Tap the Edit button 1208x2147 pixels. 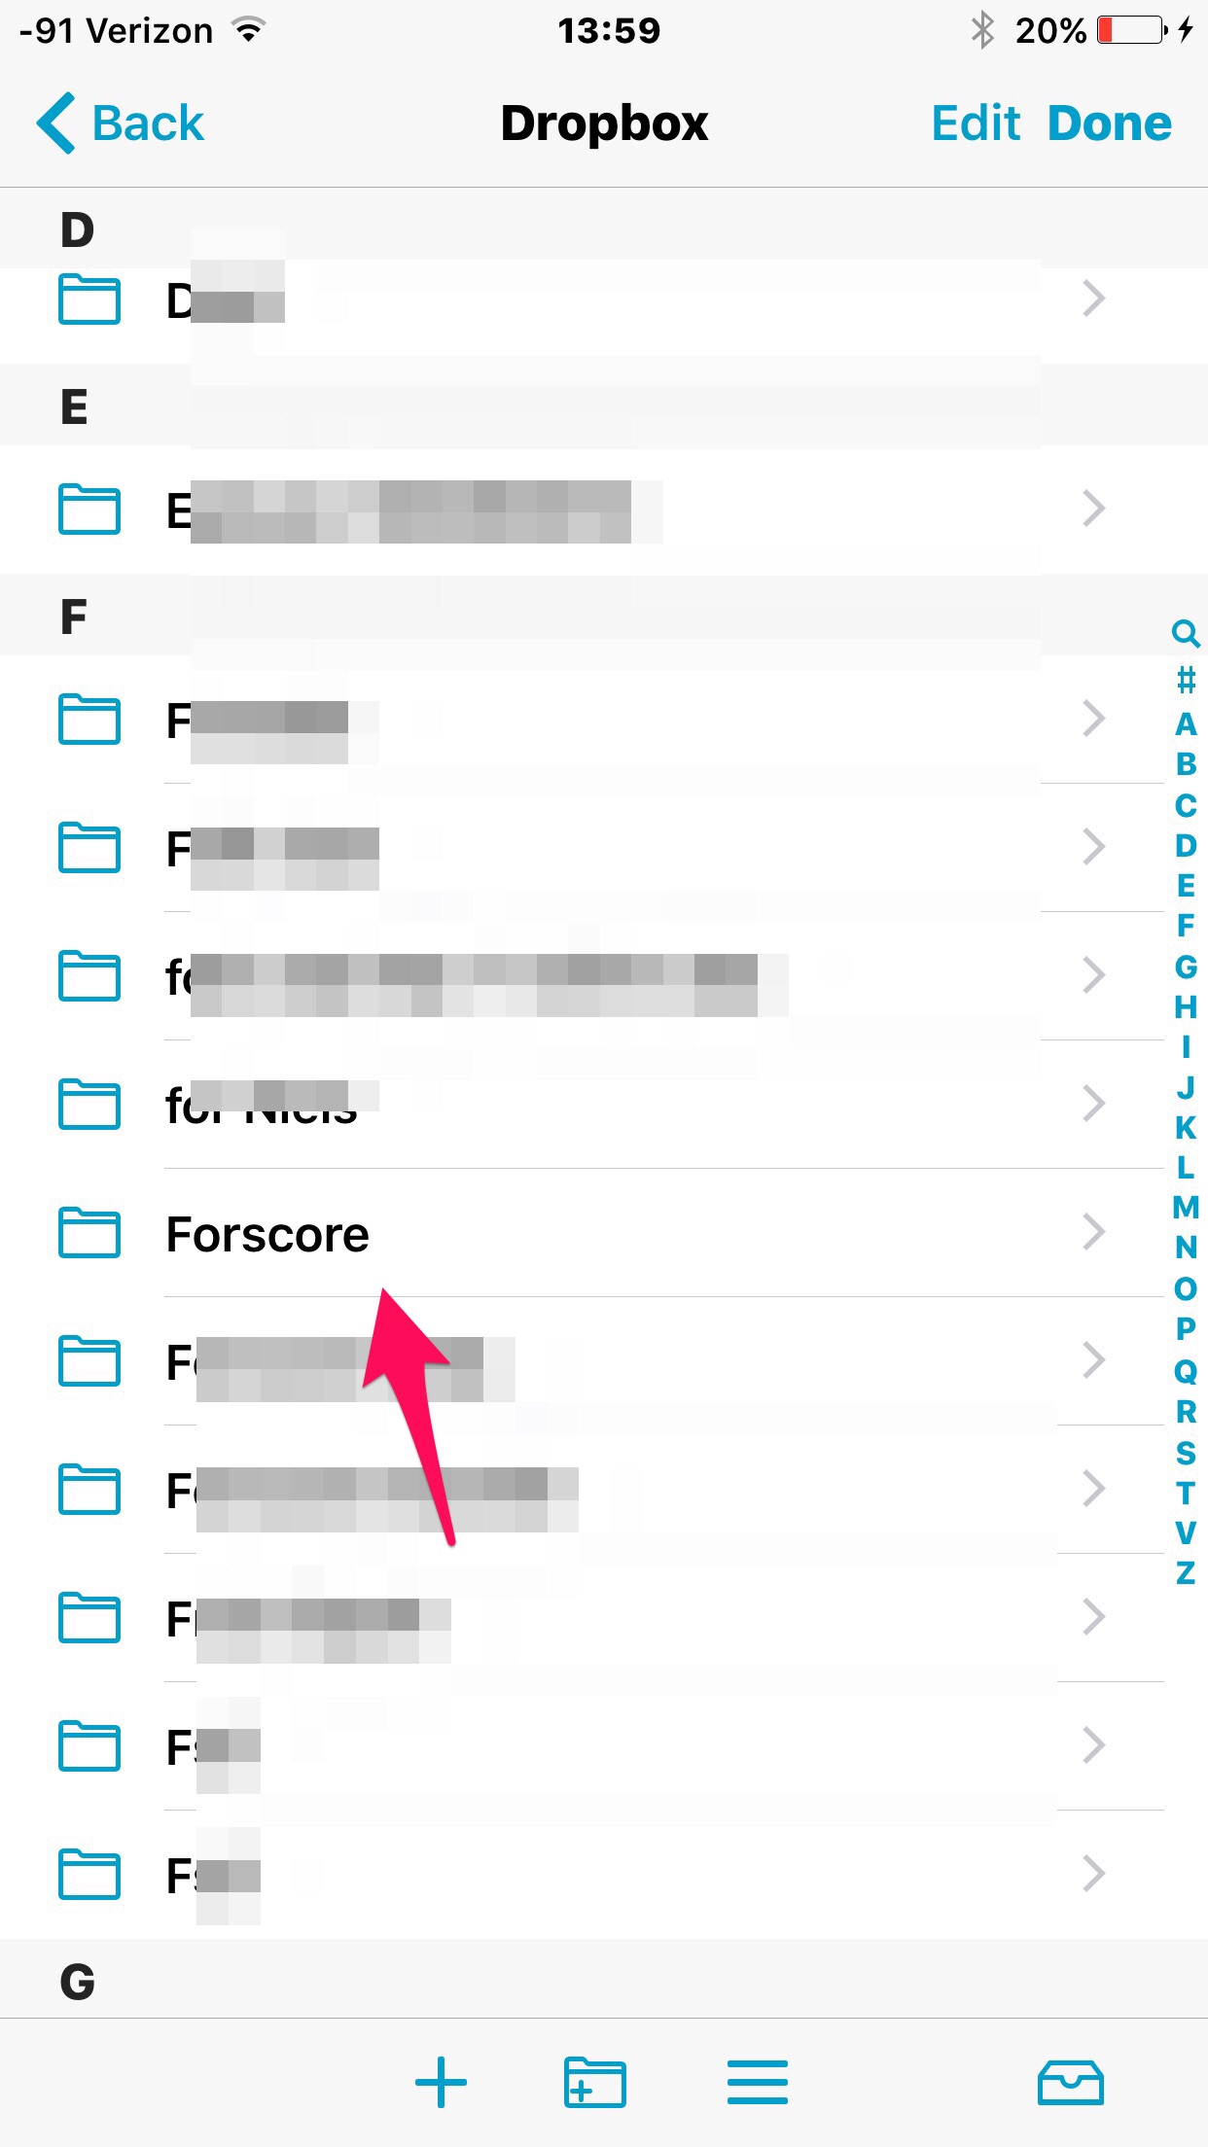(x=976, y=123)
